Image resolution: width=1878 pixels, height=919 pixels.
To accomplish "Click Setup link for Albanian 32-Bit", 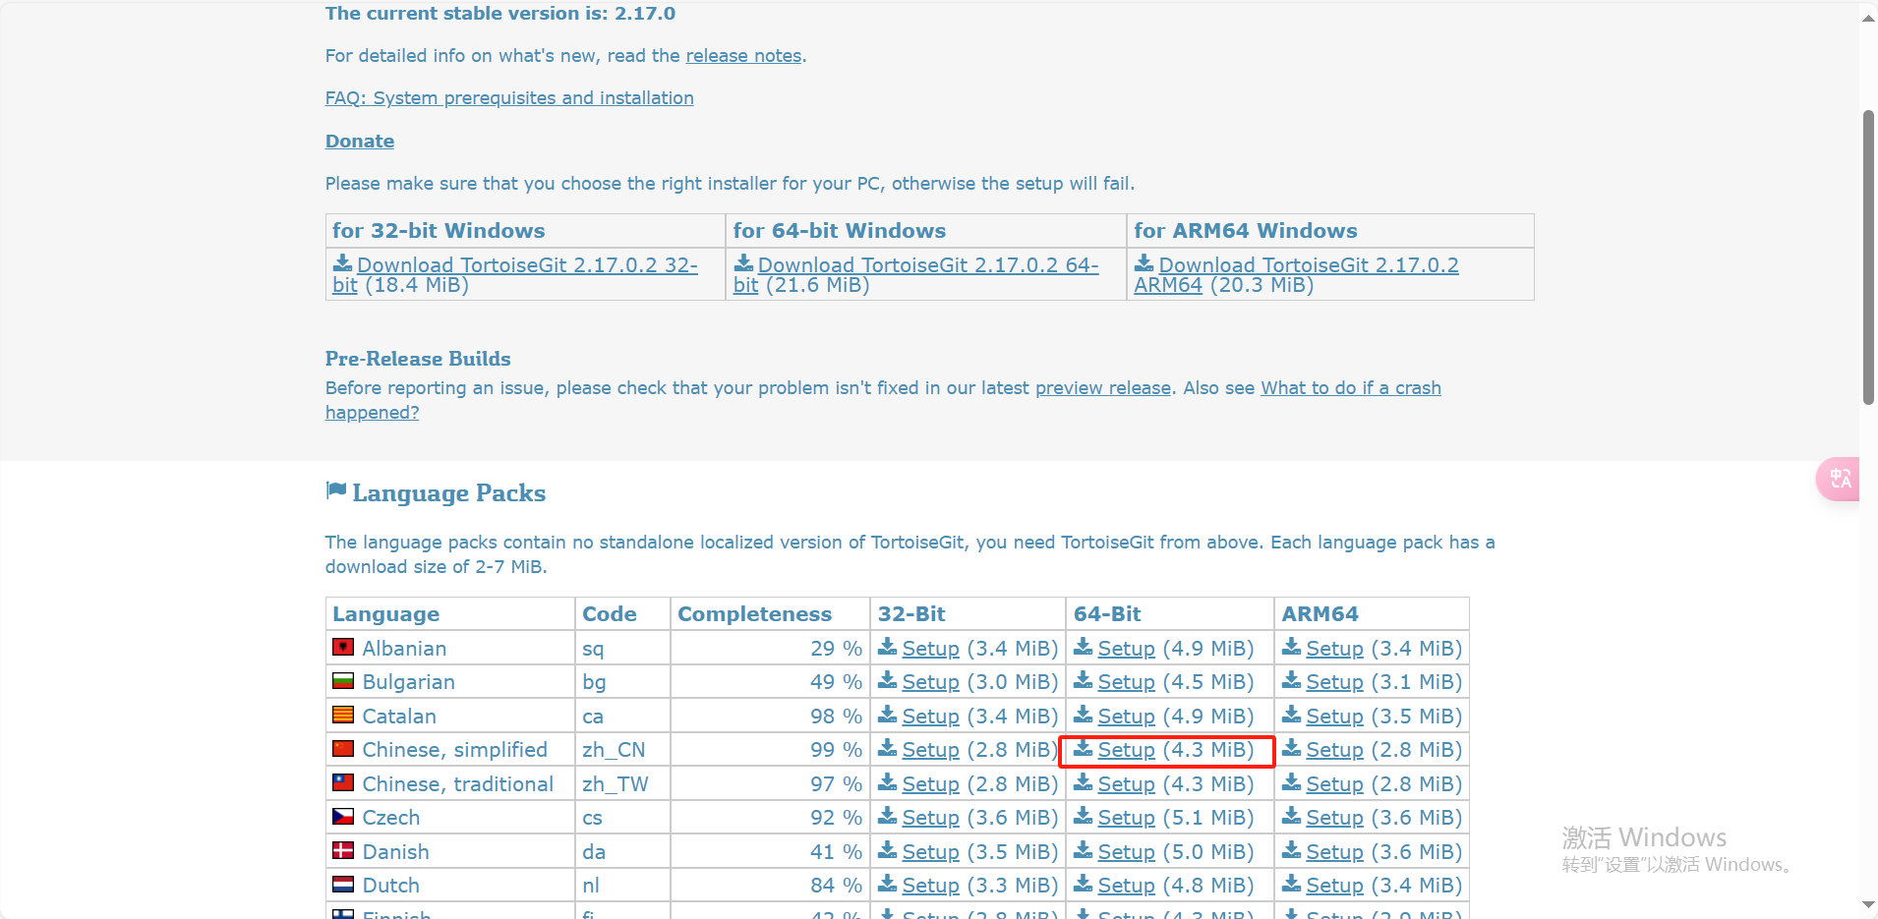I will click(x=931, y=649).
